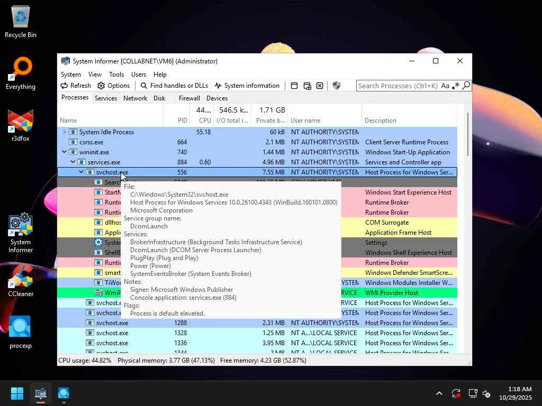Click find window and thread icon
Viewport: 542px width, 406px height.
coord(307,86)
